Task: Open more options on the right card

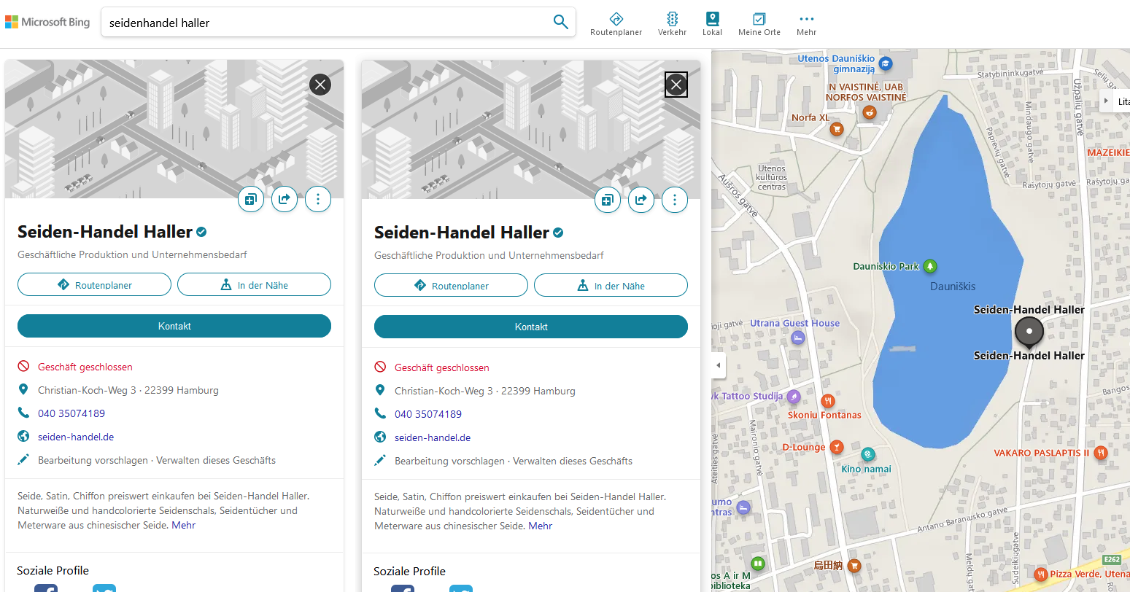Action: [x=675, y=200]
